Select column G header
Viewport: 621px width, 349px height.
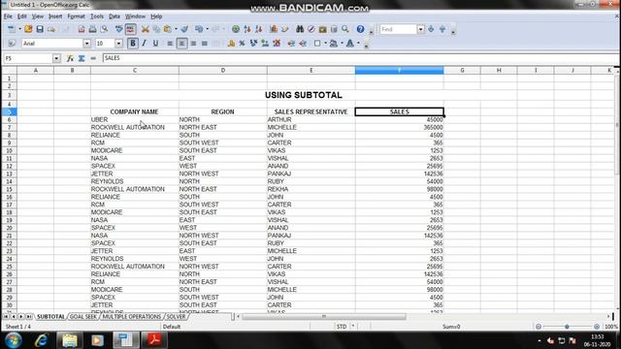[x=462, y=71]
